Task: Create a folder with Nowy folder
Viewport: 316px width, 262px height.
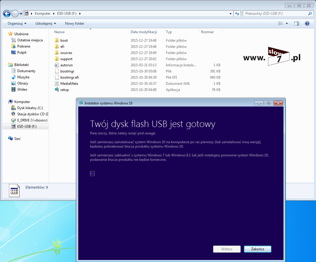Action: tap(75, 23)
